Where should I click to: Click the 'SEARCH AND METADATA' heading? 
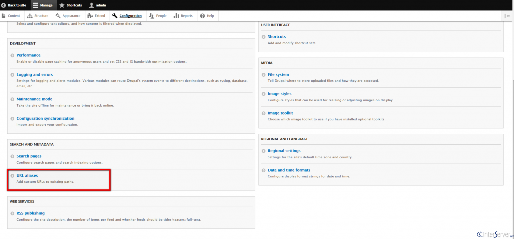pyautogui.click(x=32, y=144)
